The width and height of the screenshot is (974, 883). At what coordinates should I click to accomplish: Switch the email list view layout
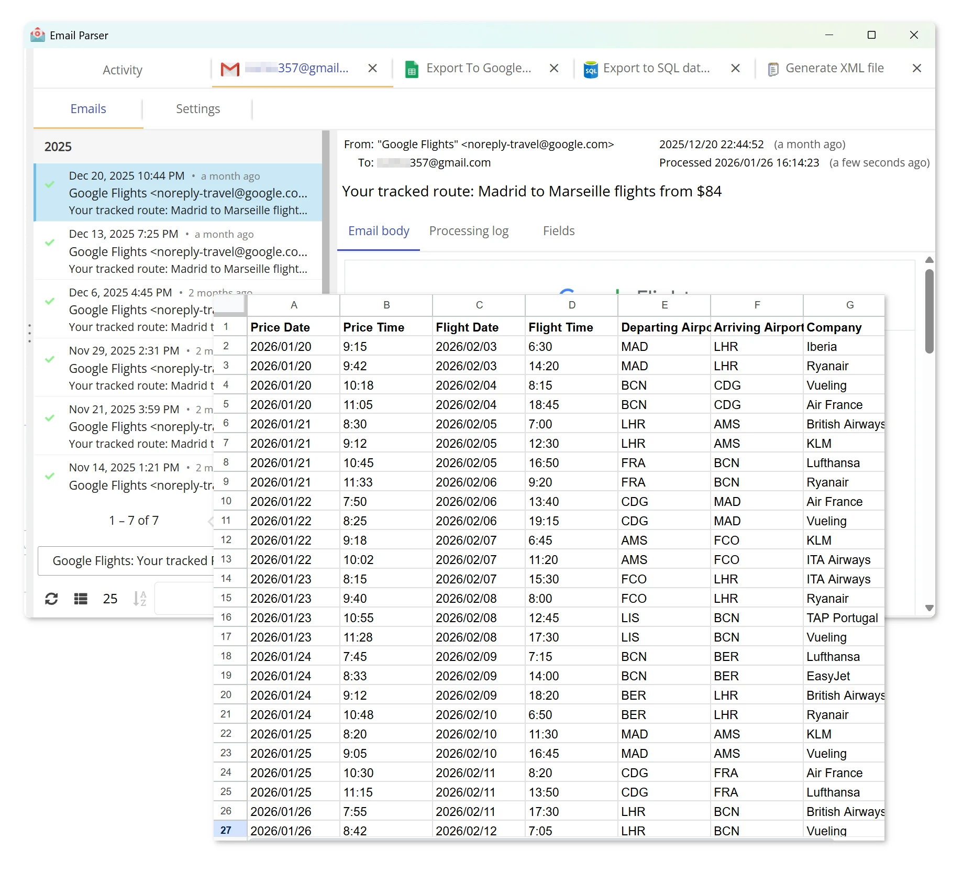point(80,598)
